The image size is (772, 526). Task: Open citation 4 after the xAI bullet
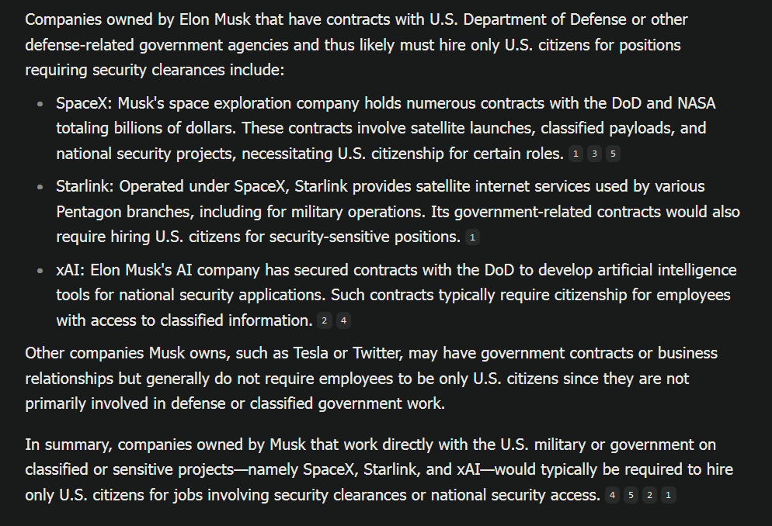coord(343,321)
